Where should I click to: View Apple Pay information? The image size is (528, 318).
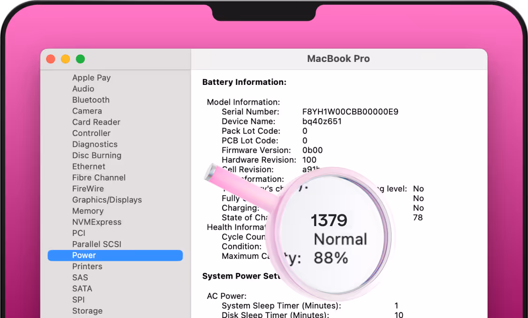pos(91,77)
